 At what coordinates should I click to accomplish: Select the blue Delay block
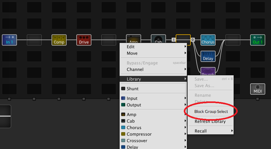coord(208,56)
